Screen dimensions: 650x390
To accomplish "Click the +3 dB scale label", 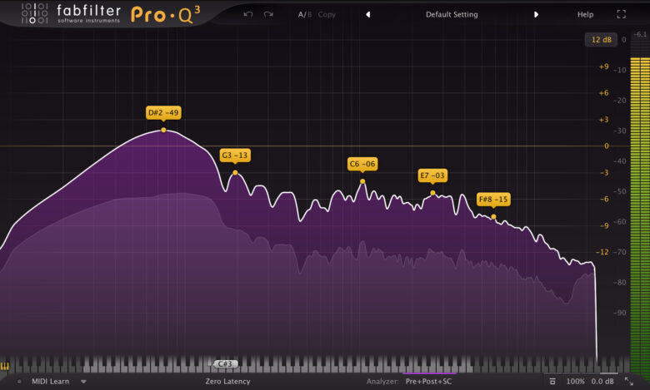I will 603,120.
